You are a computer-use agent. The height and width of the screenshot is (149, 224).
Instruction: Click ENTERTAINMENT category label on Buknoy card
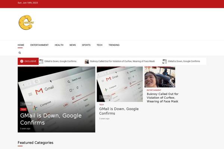[154, 90]
